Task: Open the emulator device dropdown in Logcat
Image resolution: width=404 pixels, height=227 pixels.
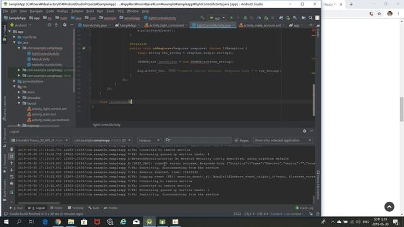Action: 39,140
